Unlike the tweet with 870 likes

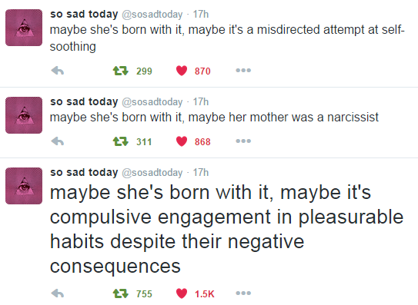point(182,71)
